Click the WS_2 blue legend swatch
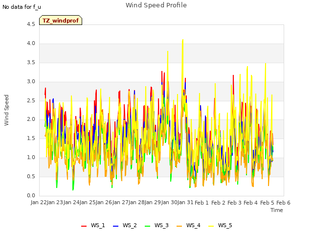The height and width of the screenshot is (235, 313). click(x=115, y=226)
